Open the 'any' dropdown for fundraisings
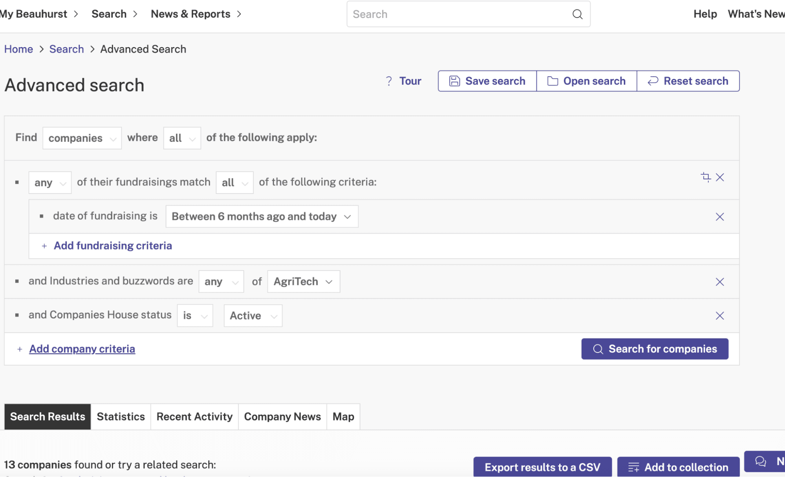The image size is (785, 477). 50,183
